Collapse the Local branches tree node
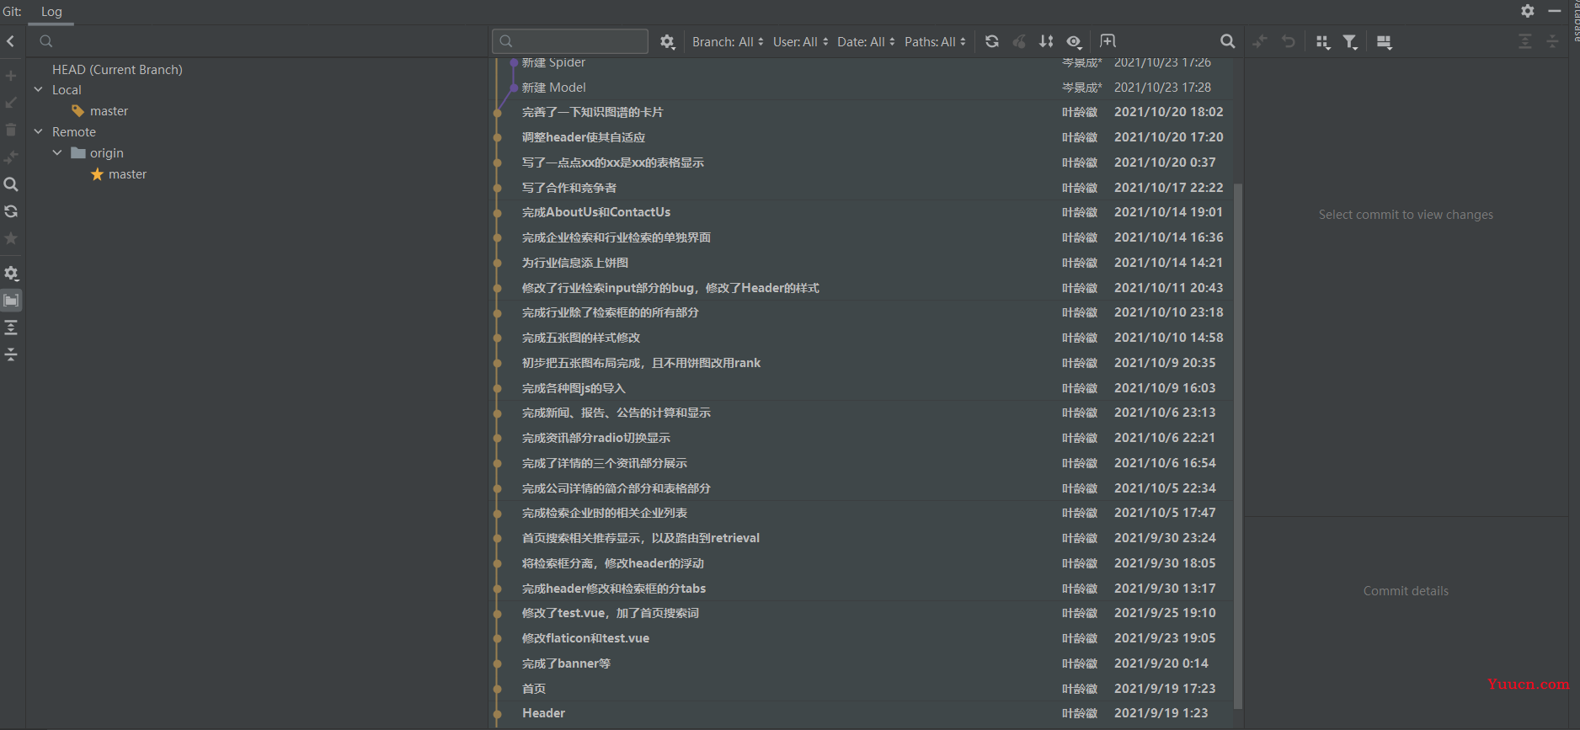Image resolution: width=1580 pixels, height=730 pixels. point(39,90)
